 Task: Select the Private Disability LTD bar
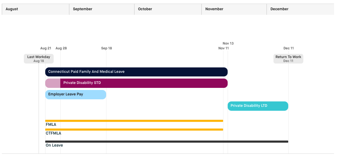tap(258, 106)
